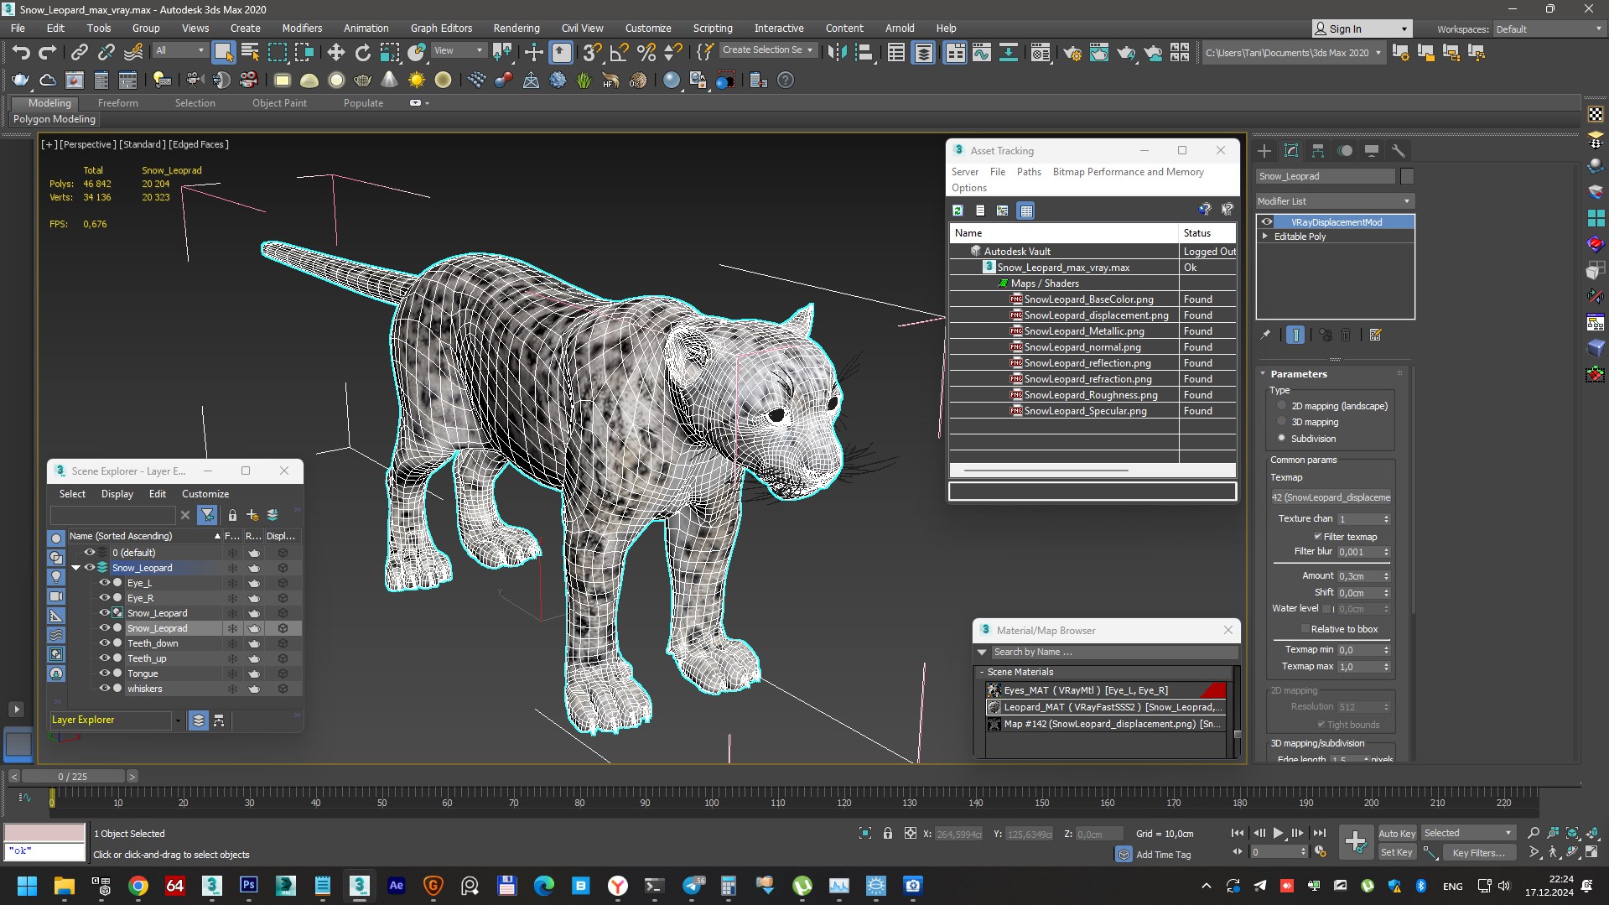This screenshot has width=1609, height=905.
Task: Click the filter funnel icon in Scene Explorer
Action: pyautogui.click(x=207, y=515)
